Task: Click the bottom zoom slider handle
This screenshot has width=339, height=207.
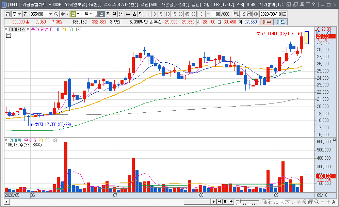Action: coord(240,202)
